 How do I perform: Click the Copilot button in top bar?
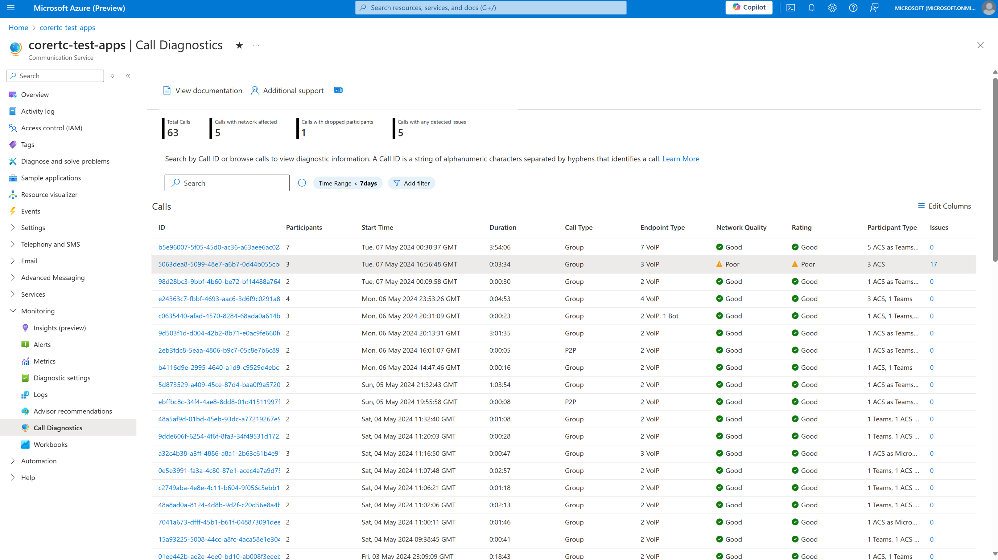pyautogui.click(x=749, y=7)
